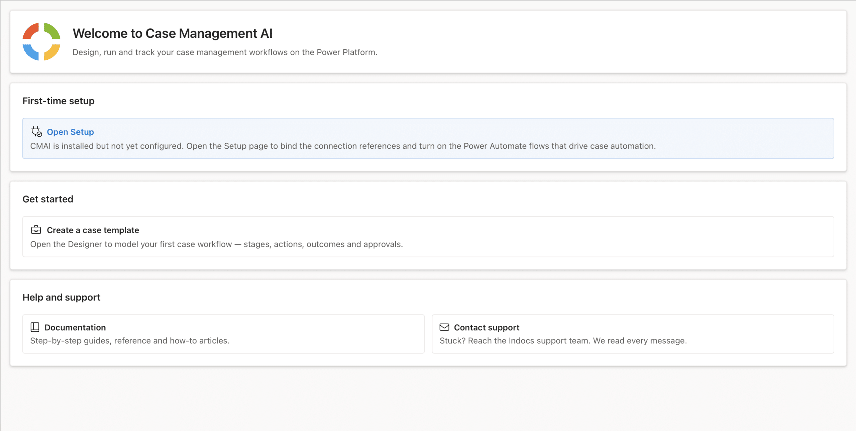Click the CMAI not yet configured description

tap(343, 146)
